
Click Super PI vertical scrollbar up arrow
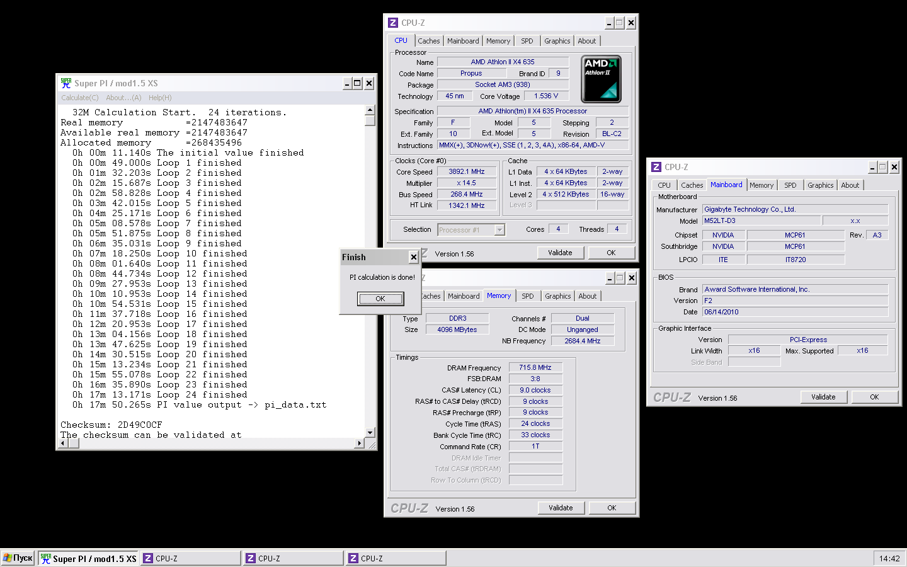click(370, 110)
